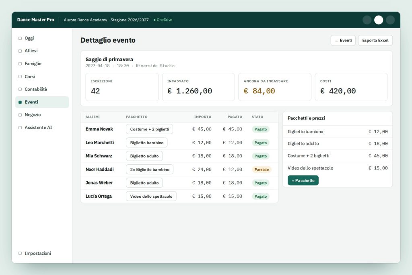Click the Dance Master Pro app title
Screen dimensions: 412x275
click(x=35, y=20)
